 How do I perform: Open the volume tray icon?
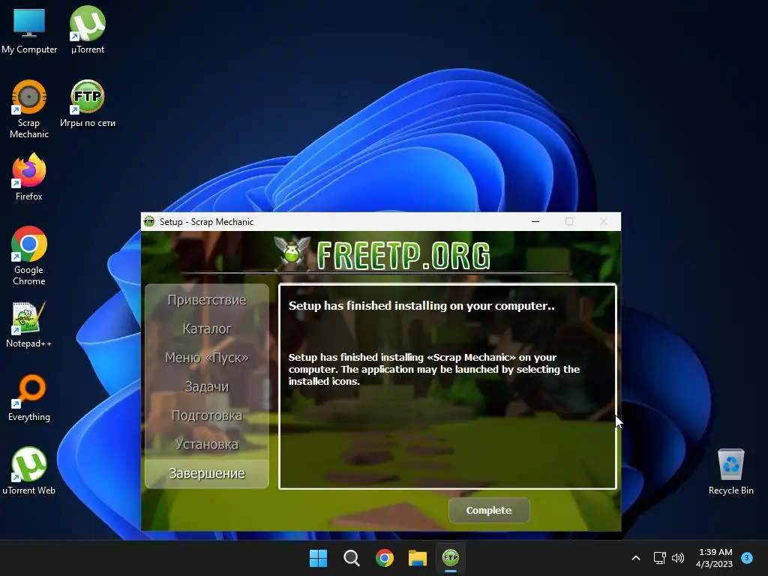pos(678,558)
